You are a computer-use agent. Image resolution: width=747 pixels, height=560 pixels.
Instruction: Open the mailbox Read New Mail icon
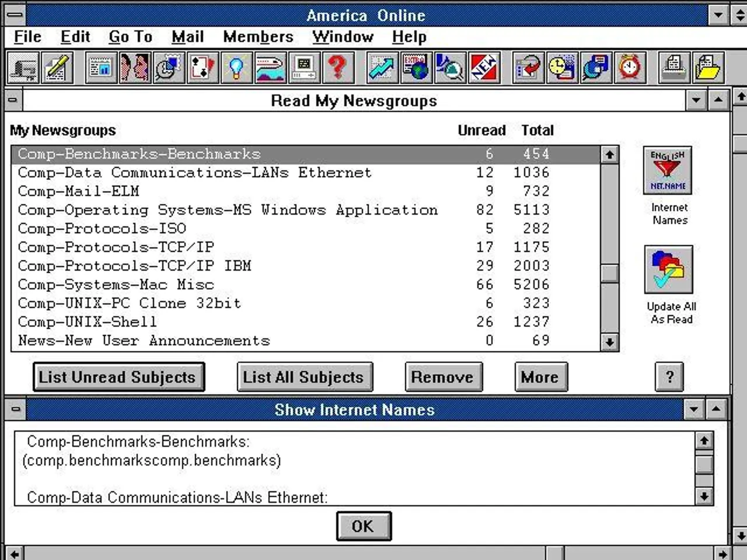(23, 68)
